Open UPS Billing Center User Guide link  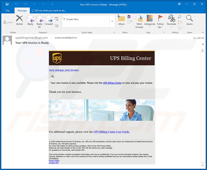(x=112, y=132)
